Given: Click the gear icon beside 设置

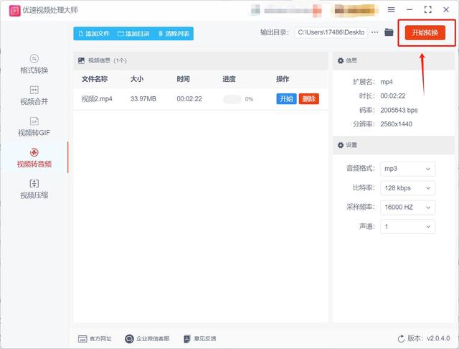Looking at the screenshot, I should (x=341, y=145).
